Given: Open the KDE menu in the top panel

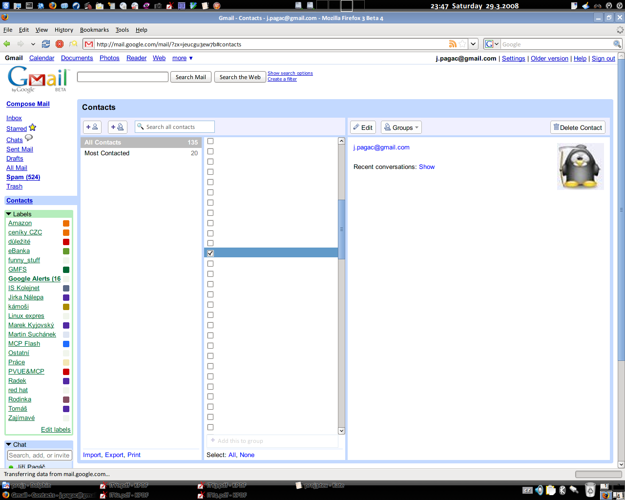Looking at the screenshot, I should (5, 5).
